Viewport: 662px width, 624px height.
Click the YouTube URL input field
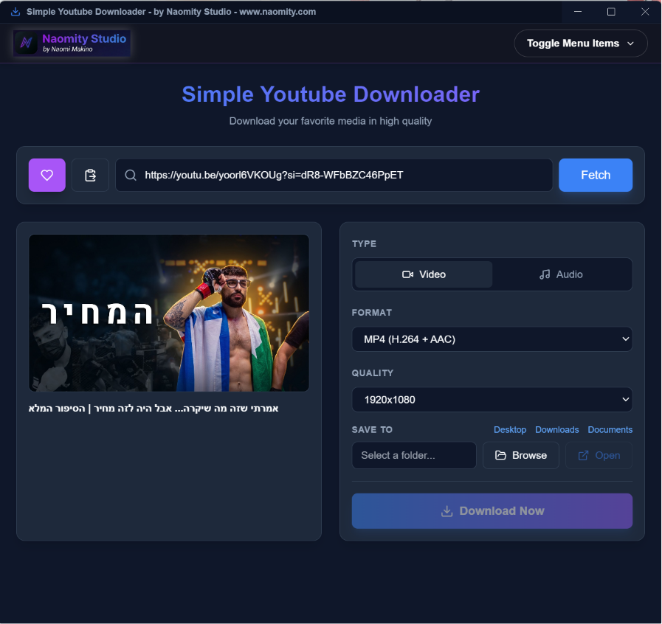coord(334,175)
